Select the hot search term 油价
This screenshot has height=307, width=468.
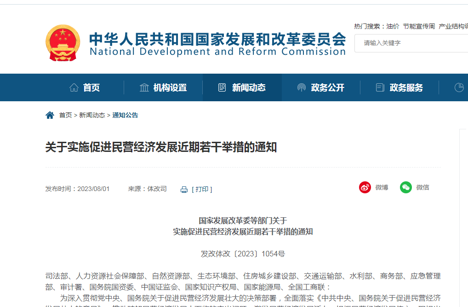(x=393, y=26)
